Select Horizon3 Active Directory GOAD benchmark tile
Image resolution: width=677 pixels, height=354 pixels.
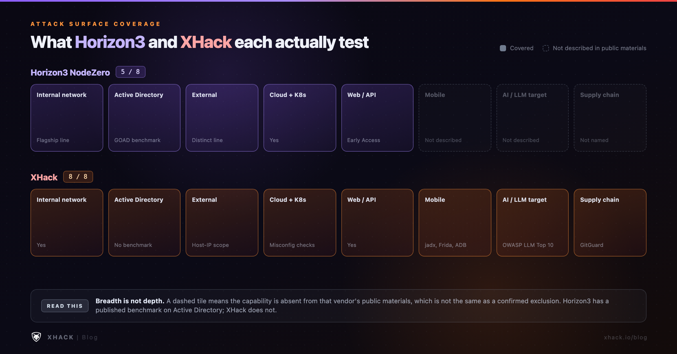pyautogui.click(x=144, y=118)
